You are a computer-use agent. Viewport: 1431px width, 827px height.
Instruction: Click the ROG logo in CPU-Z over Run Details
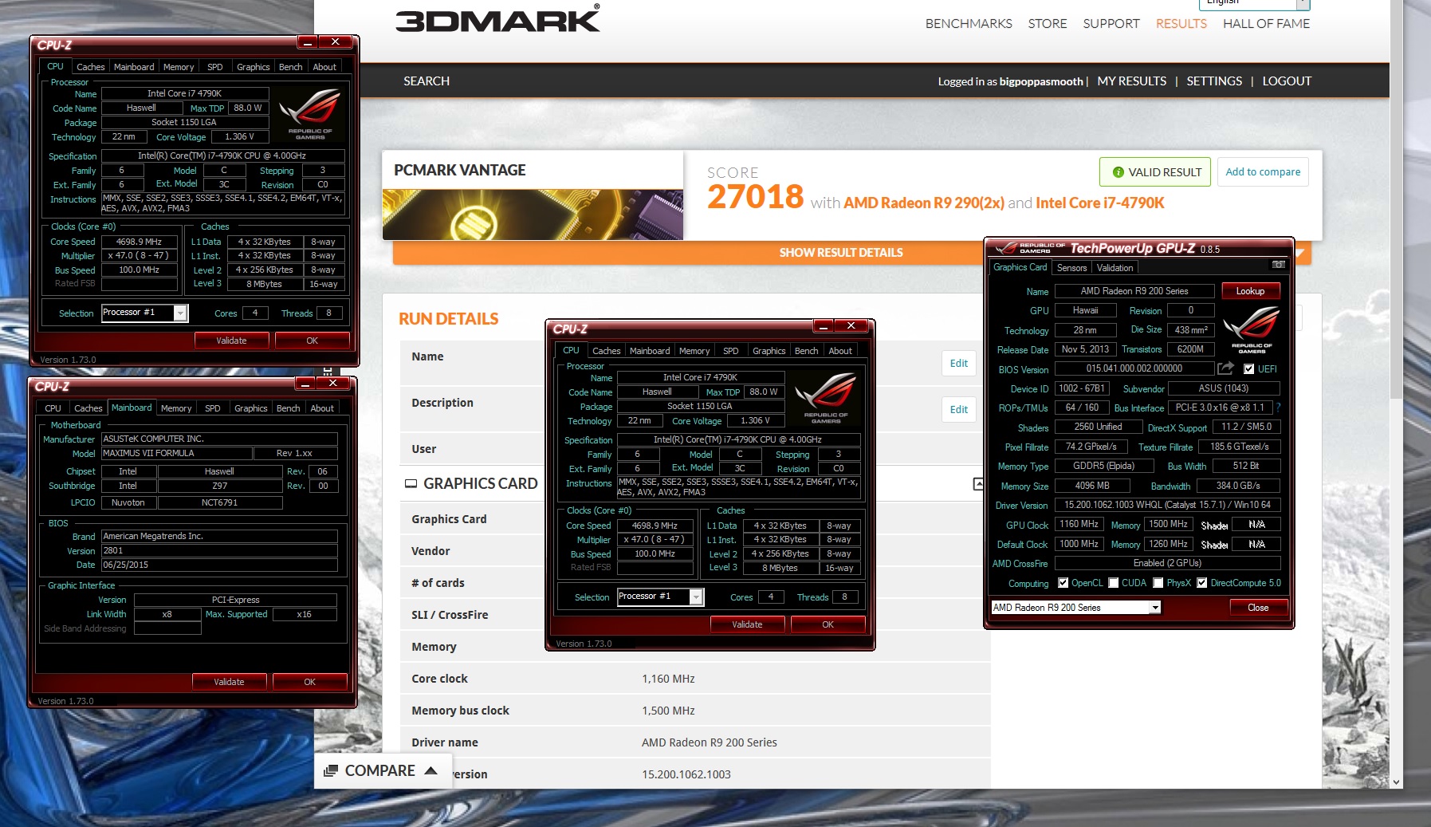click(x=826, y=396)
